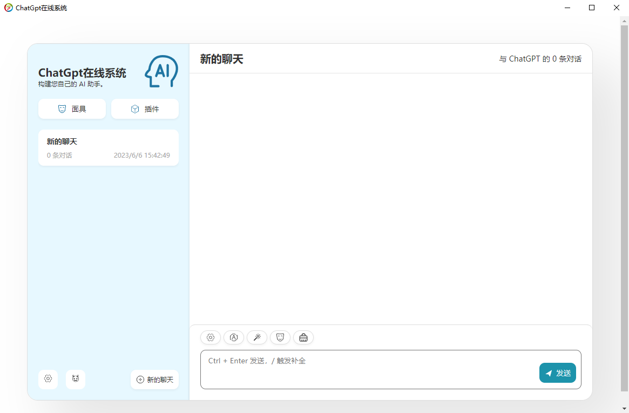Click the mask icon above input box
The height and width of the screenshot is (413, 629).
coord(280,337)
